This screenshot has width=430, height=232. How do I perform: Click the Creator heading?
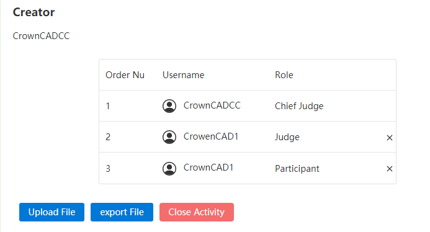pyautogui.click(x=34, y=12)
